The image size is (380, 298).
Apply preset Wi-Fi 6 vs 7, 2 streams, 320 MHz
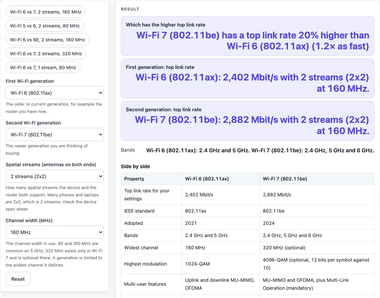46,54
